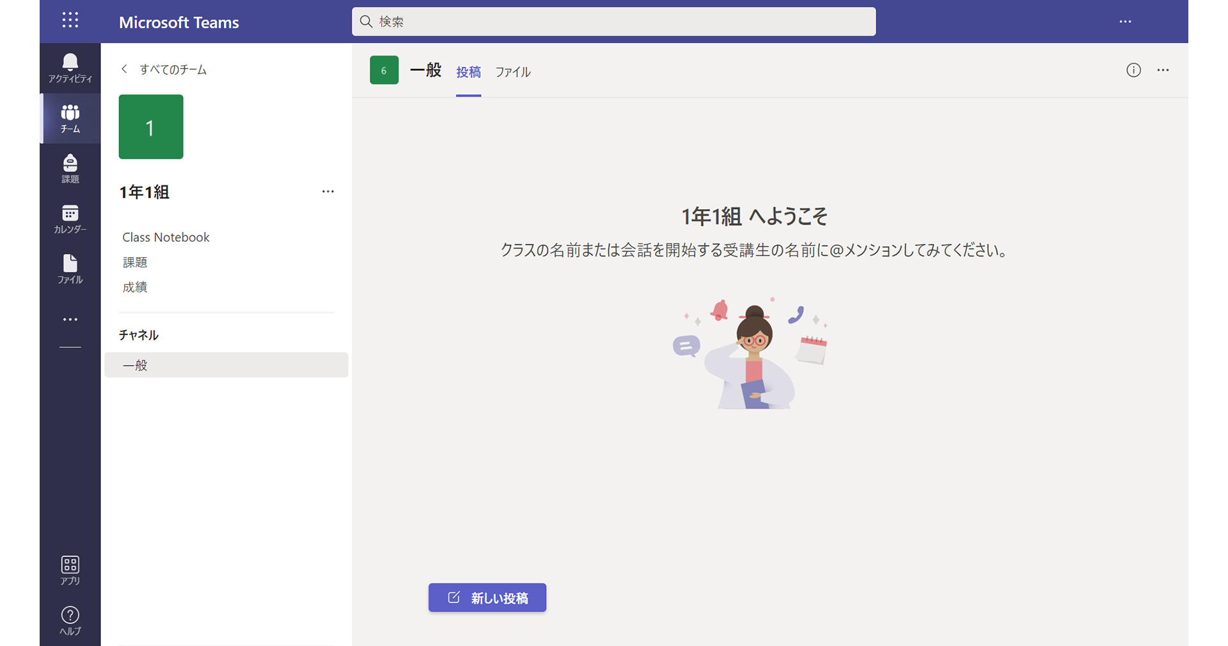This screenshot has width=1228, height=646.
Task: Switch to the 投稿 tab
Action: (468, 72)
